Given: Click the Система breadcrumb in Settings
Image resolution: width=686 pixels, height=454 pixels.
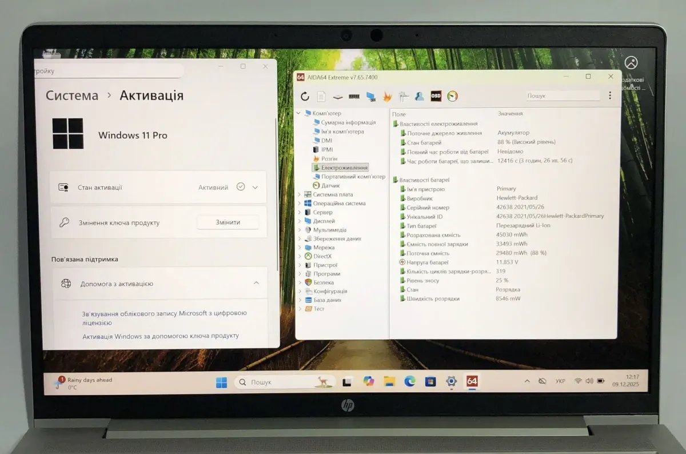Looking at the screenshot, I should tap(72, 95).
